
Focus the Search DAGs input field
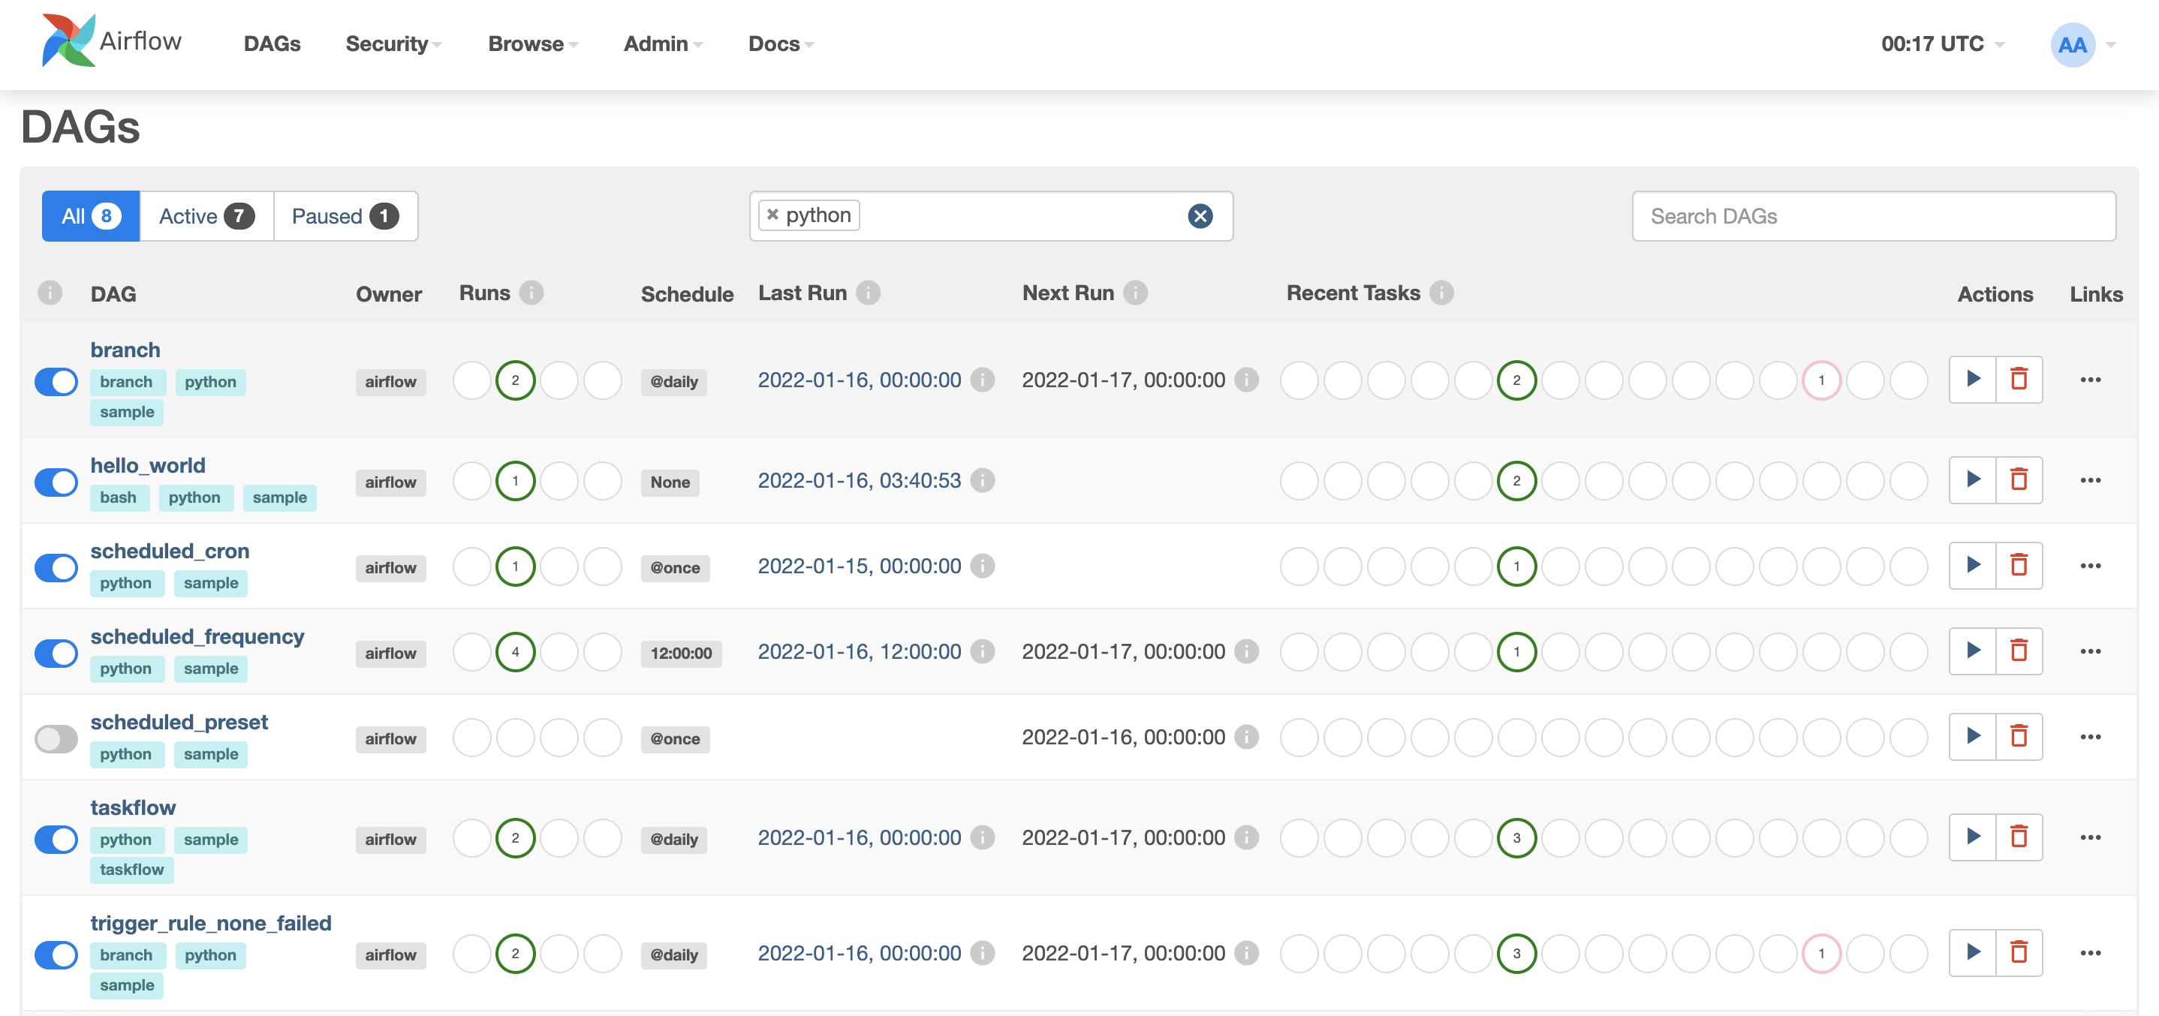pos(1872,216)
